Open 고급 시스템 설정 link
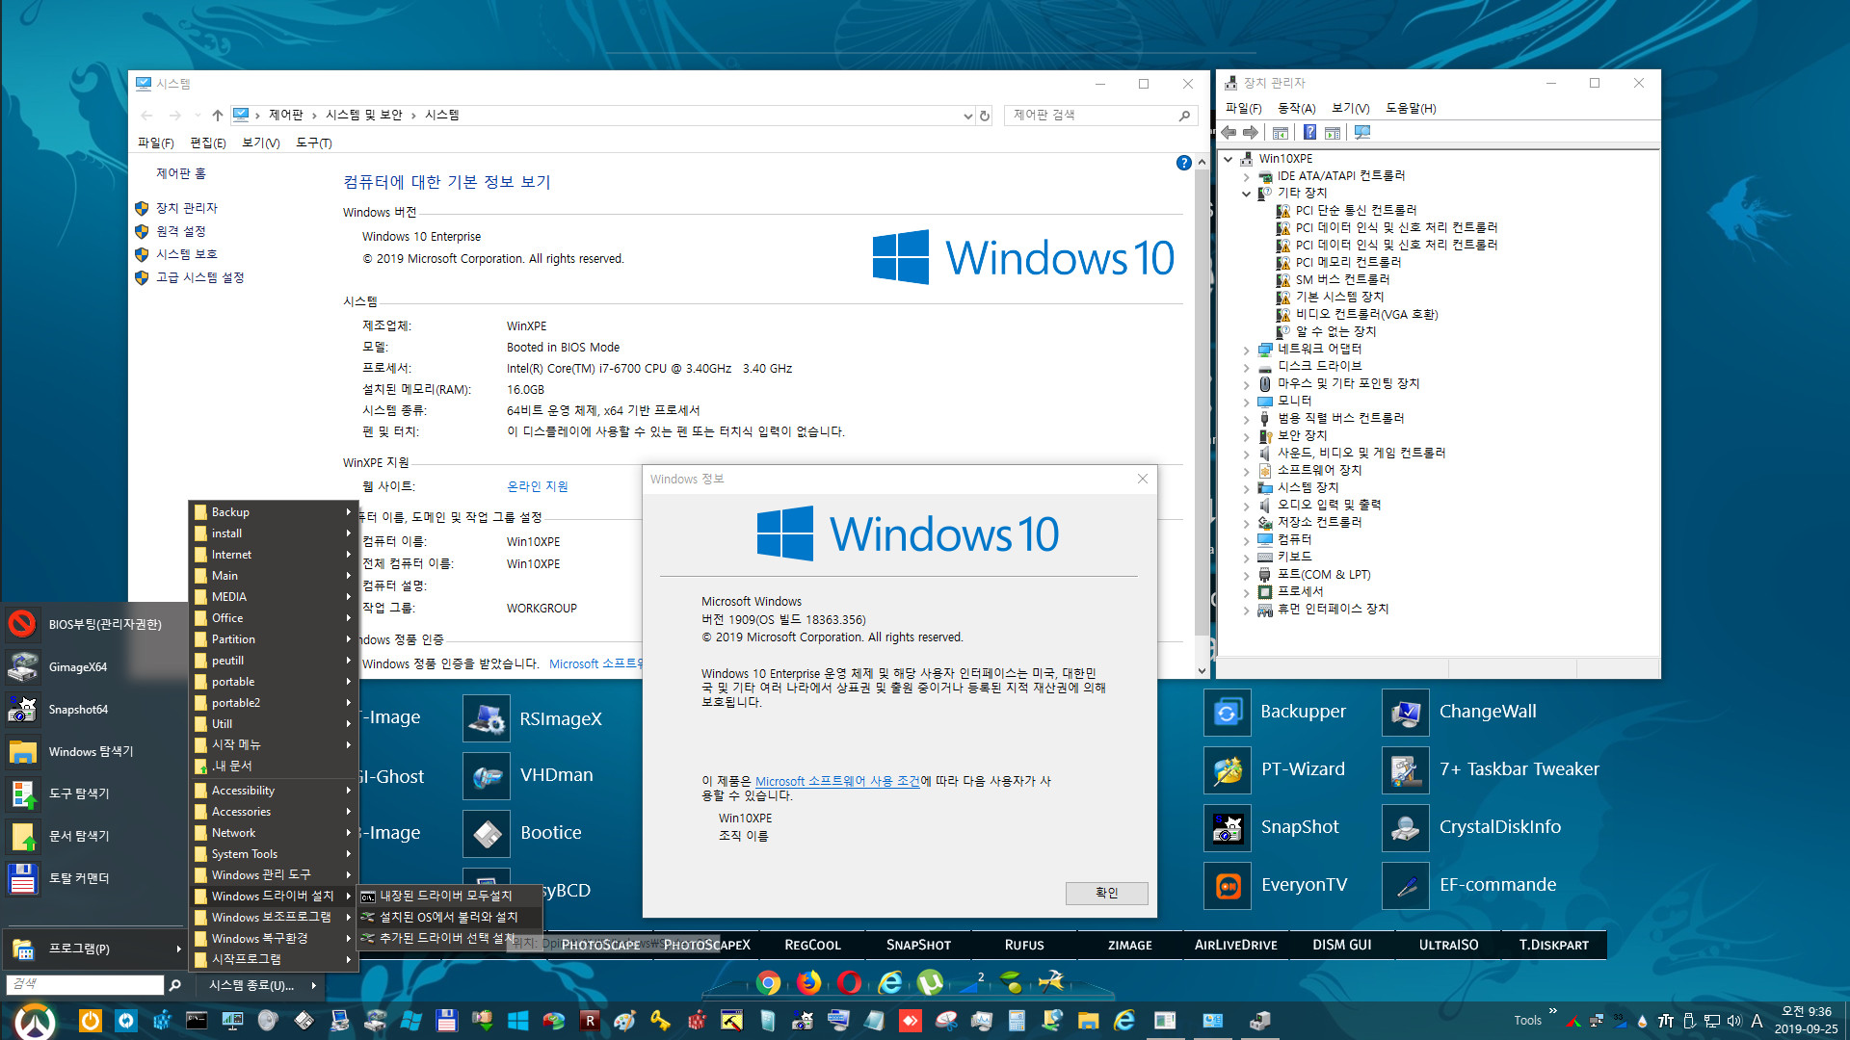 coord(199,277)
